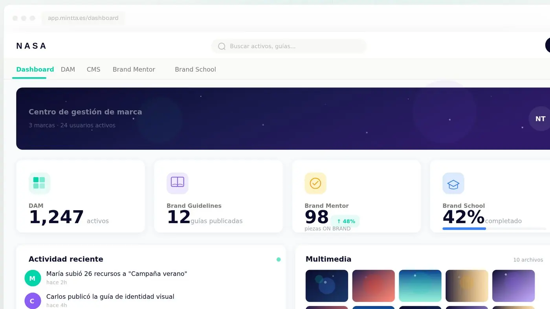Click the magnifier icon in search bar

pyautogui.click(x=222, y=46)
